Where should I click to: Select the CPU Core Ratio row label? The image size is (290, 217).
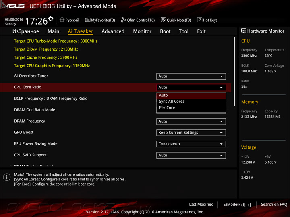click(28, 87)
